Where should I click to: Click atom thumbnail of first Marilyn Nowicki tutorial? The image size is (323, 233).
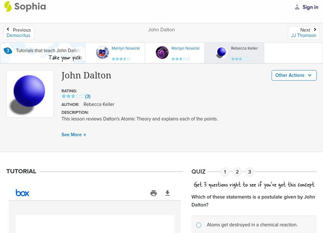[x=103, y=52]
